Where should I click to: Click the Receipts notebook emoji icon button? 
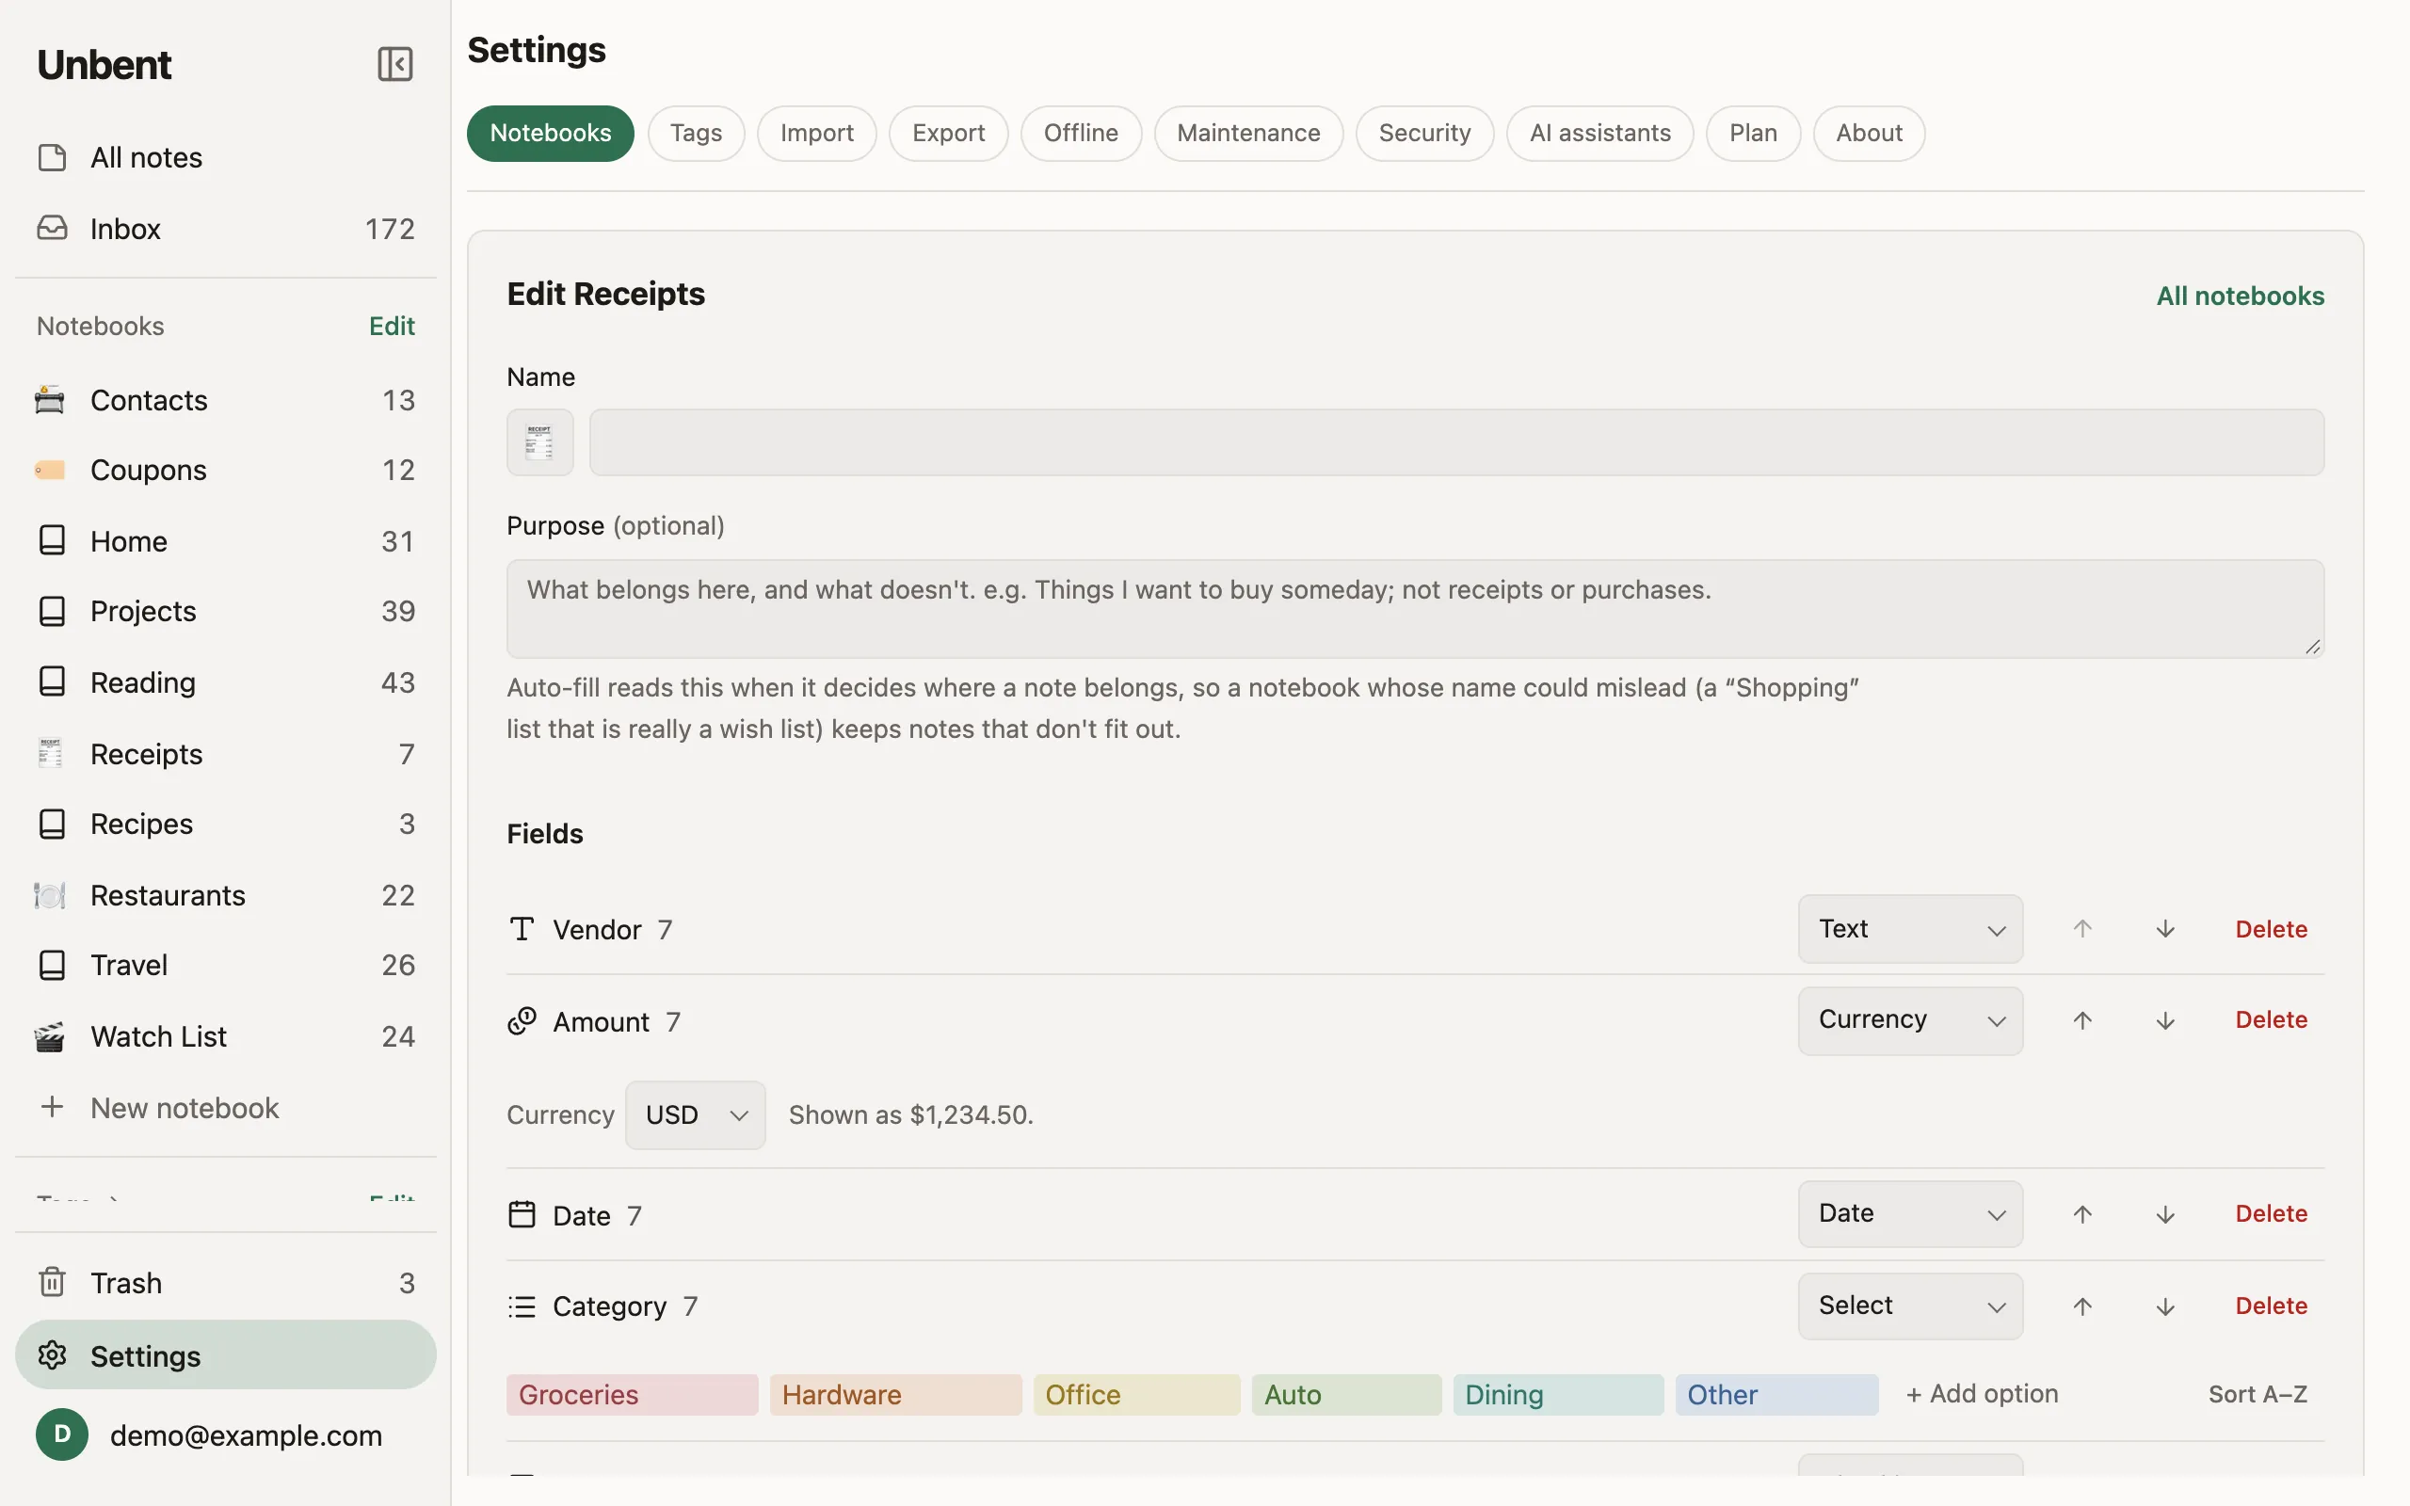tap(539, 442)
